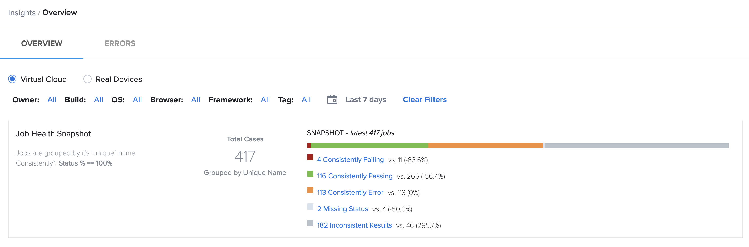This screenshot has height=247, width=749.
Task: Select the Virtual Cloud radio button
Action: tap(13, 79)
